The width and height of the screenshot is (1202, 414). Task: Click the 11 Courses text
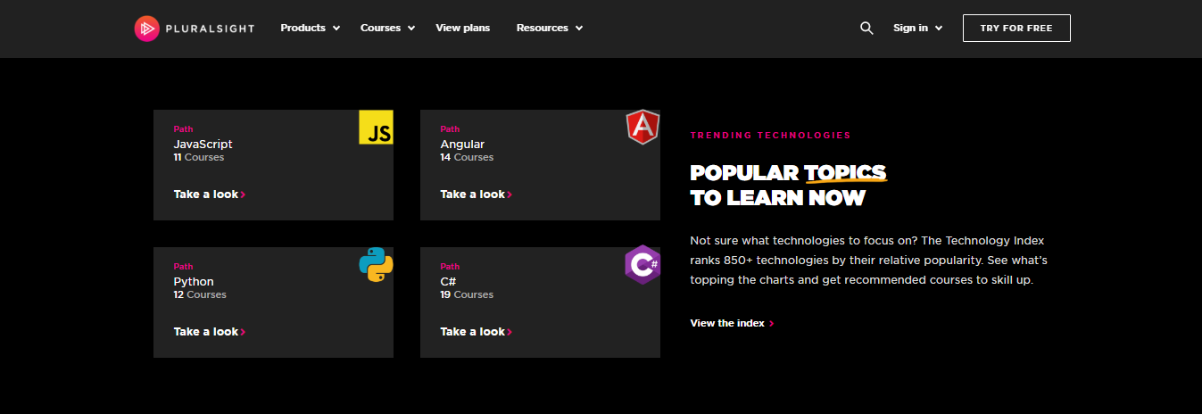pos(199,157)
